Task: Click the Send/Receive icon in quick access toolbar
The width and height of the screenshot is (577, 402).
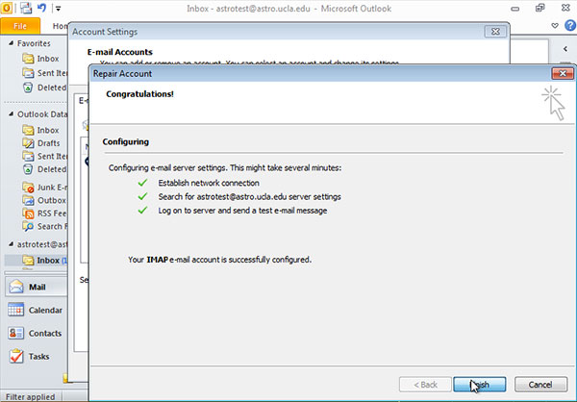Action: click(26, 8)
